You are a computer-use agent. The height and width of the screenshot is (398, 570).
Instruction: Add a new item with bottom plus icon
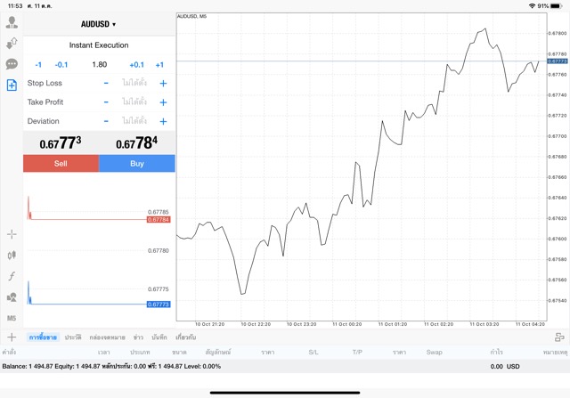[12, 337]
